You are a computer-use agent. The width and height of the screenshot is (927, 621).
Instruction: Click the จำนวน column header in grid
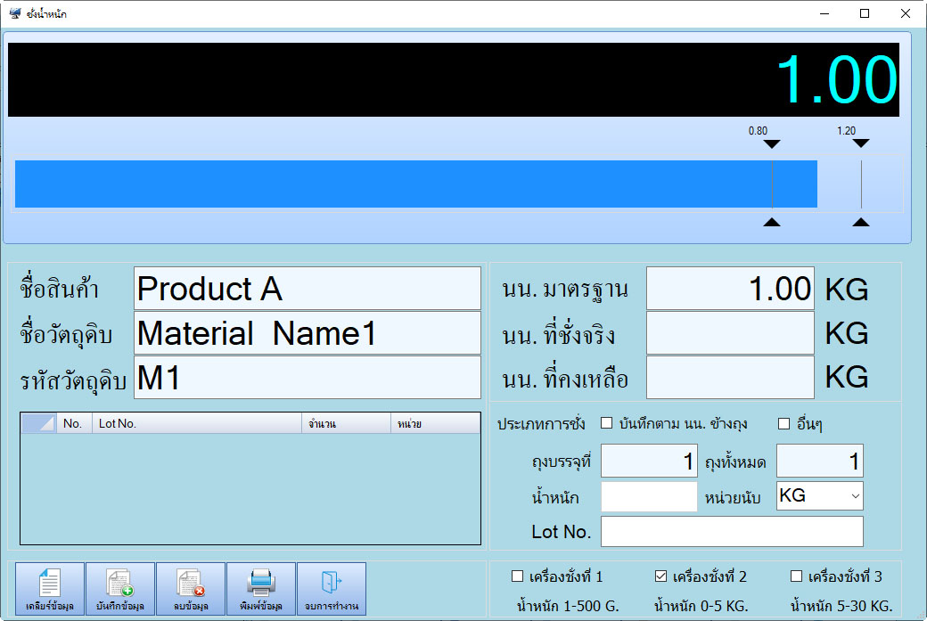pos(345,424)
